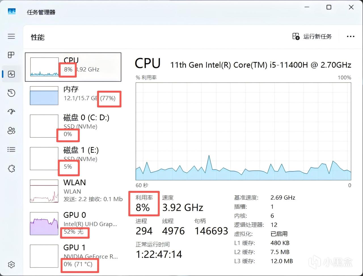Open the Users page icon
This screenshot has height=276, width=363.
tap(11, 130)
